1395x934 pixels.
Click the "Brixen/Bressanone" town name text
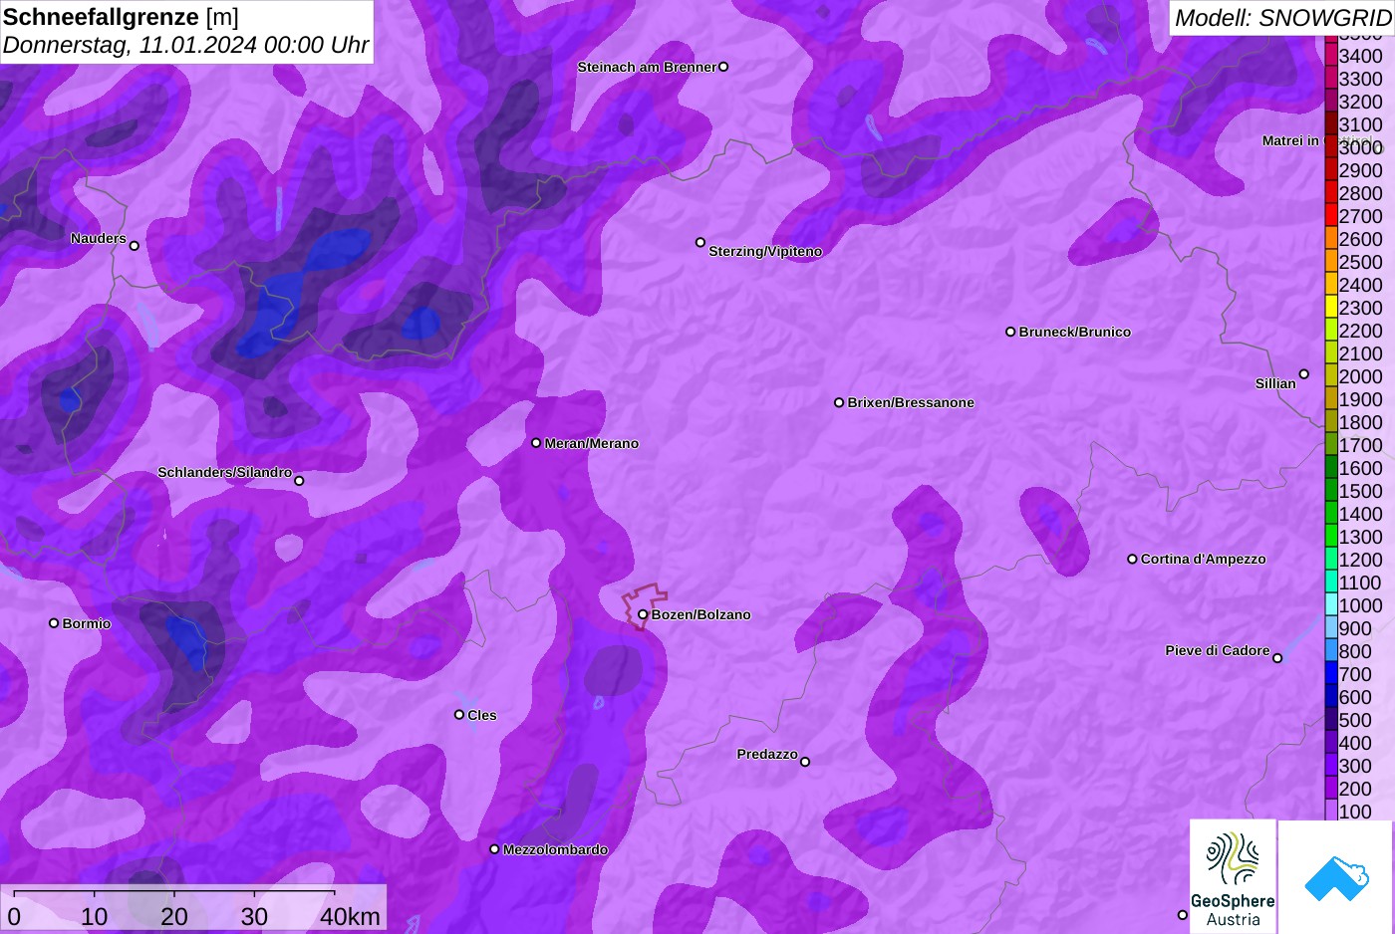pos(911,402)
